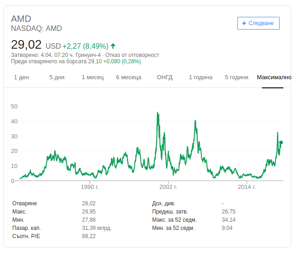Select the Максимално tab

(274, 77)
